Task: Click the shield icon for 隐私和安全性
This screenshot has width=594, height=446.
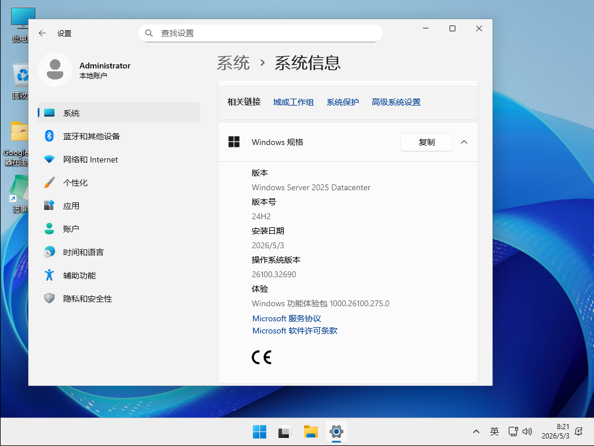Action: click(x=49, y=298)
